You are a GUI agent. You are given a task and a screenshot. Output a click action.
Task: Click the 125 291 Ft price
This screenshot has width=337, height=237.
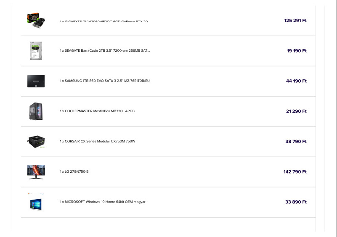click(x=295, y=21)
